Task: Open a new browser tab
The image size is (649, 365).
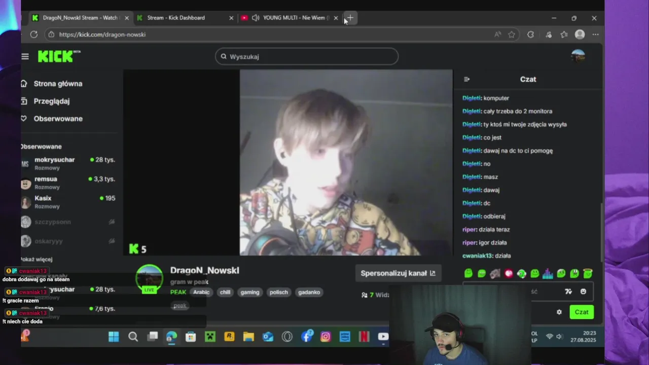Action: (x=350, y=18)
